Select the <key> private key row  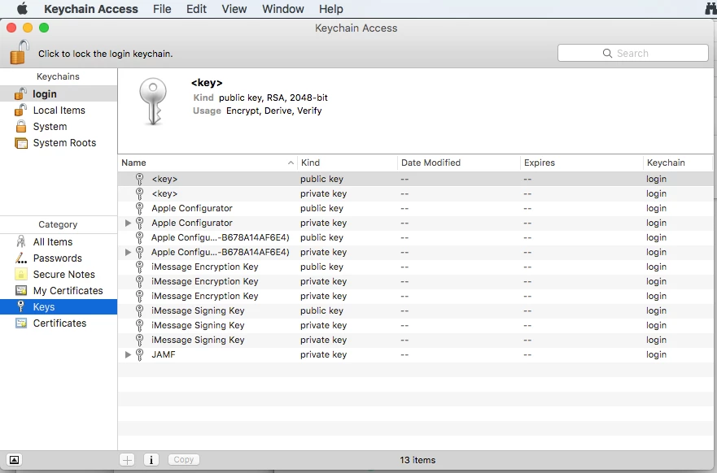(415, 193)
